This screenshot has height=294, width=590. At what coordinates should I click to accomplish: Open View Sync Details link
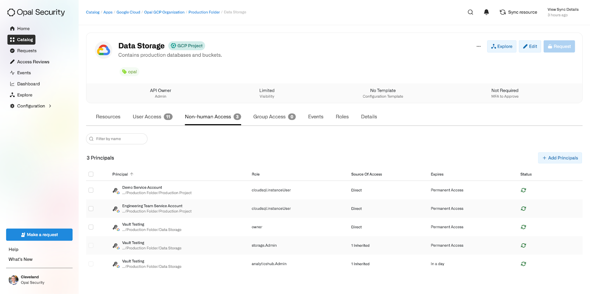[x=563, y=10]
